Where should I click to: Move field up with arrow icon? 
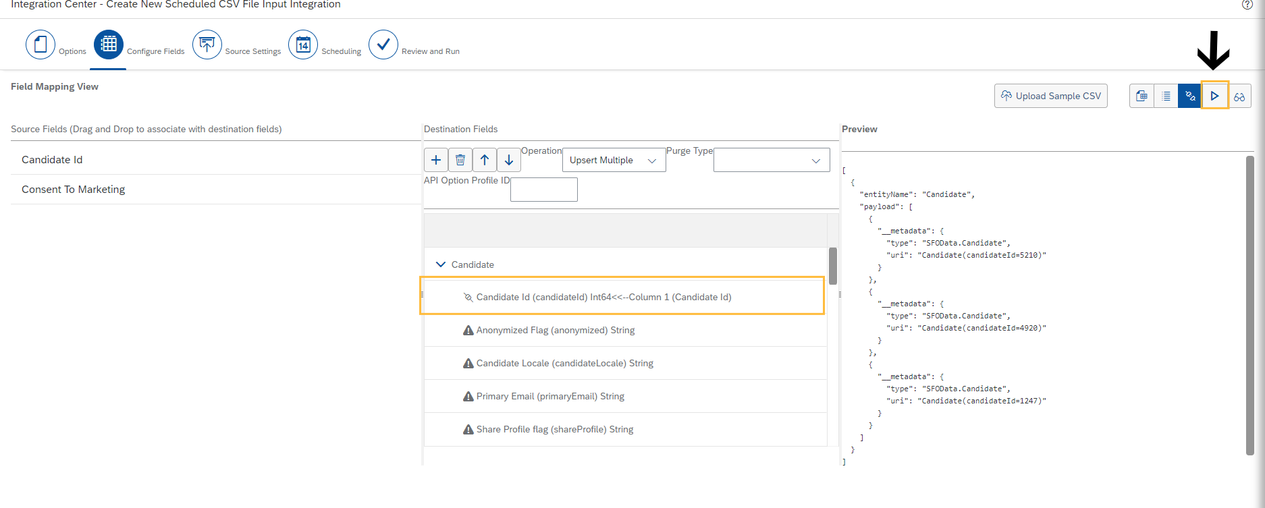click(x=485, y=160)
